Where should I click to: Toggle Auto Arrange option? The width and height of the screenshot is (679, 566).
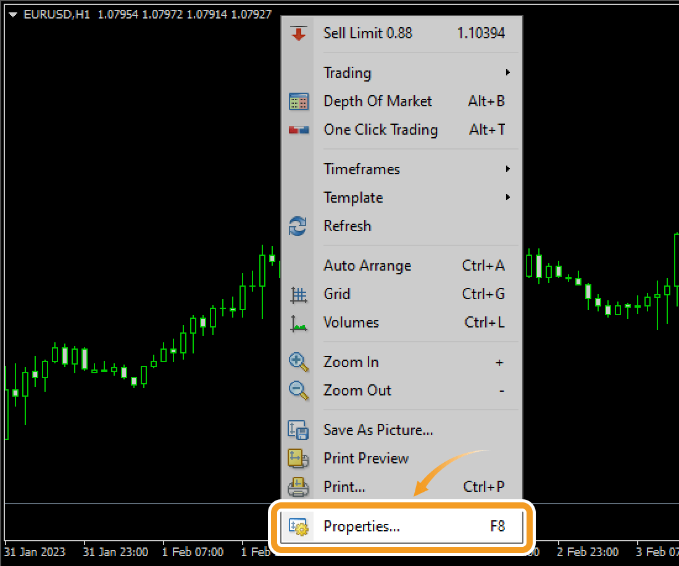(x=402, y=265)
